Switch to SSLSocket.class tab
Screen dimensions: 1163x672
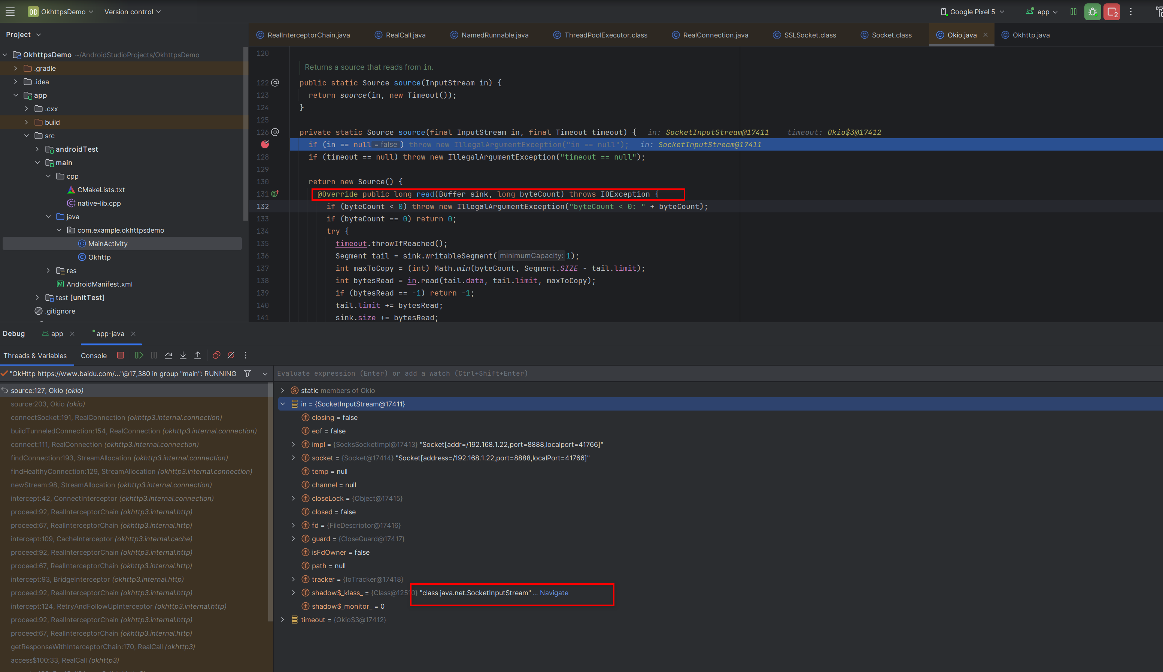pos(805,35)
